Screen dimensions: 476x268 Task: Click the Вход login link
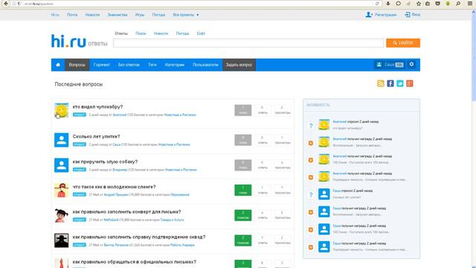(413, 15)
